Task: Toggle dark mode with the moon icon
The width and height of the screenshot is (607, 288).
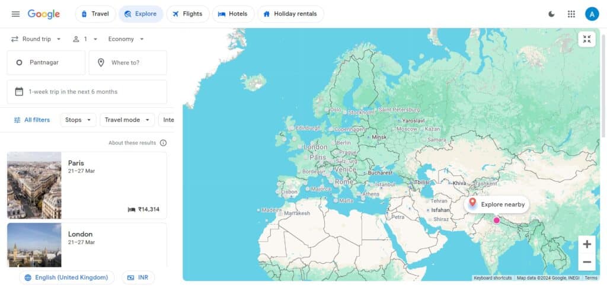Action: tap(551, 14)
